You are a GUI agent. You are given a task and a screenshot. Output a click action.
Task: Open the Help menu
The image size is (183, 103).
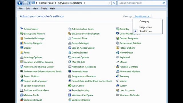52,9
